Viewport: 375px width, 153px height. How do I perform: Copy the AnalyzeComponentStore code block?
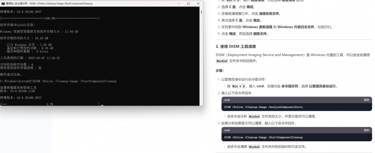366,100
